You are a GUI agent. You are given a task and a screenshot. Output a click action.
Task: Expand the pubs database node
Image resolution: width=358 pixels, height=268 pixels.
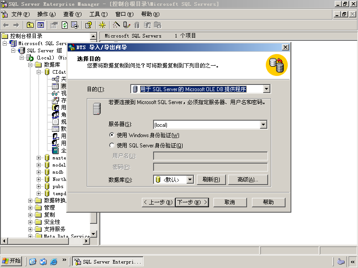(38, 186)
